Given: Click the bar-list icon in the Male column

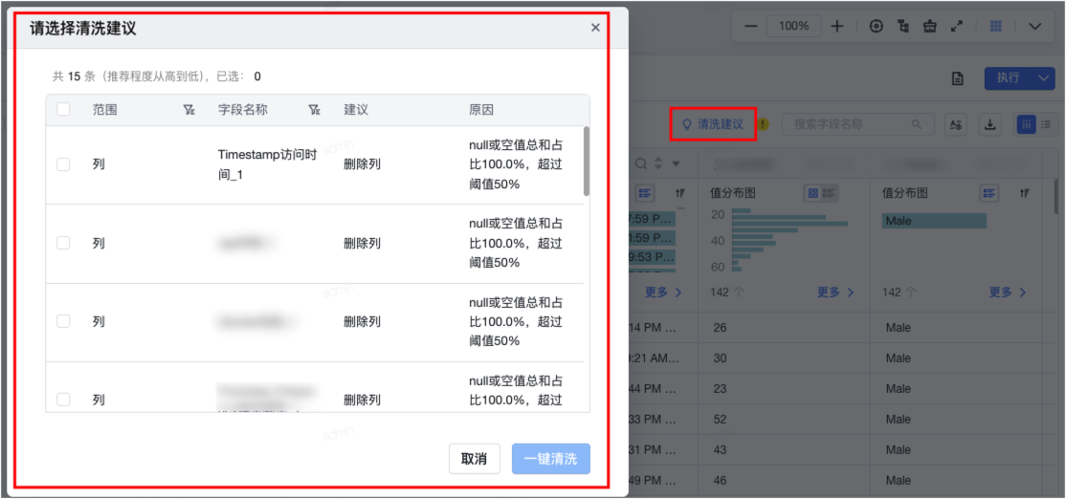Looking at the screenshot, I should point(988,193).
